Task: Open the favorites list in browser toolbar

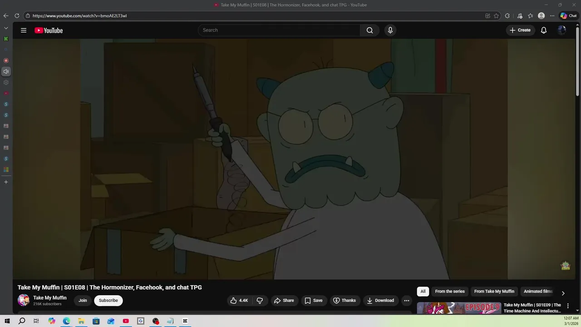Action: 530,15
